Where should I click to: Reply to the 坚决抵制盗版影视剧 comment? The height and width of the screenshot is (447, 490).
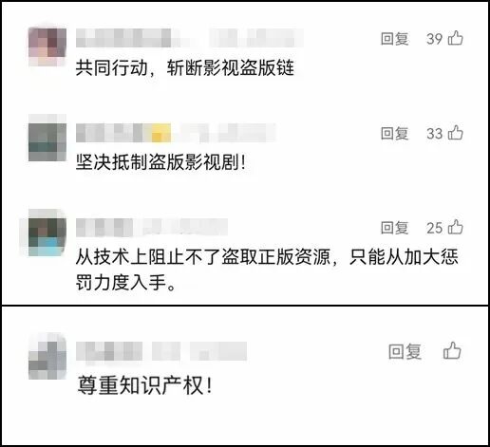[x=394, y=133]
